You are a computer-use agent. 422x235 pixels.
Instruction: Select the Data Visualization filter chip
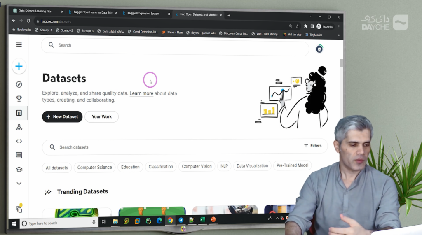click(252, 165)
